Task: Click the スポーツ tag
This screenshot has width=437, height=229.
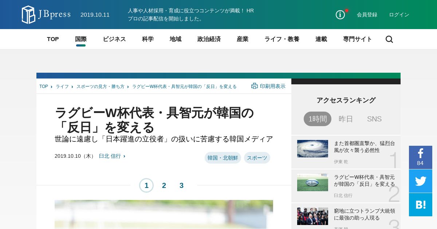Action: tap(257, 158)
